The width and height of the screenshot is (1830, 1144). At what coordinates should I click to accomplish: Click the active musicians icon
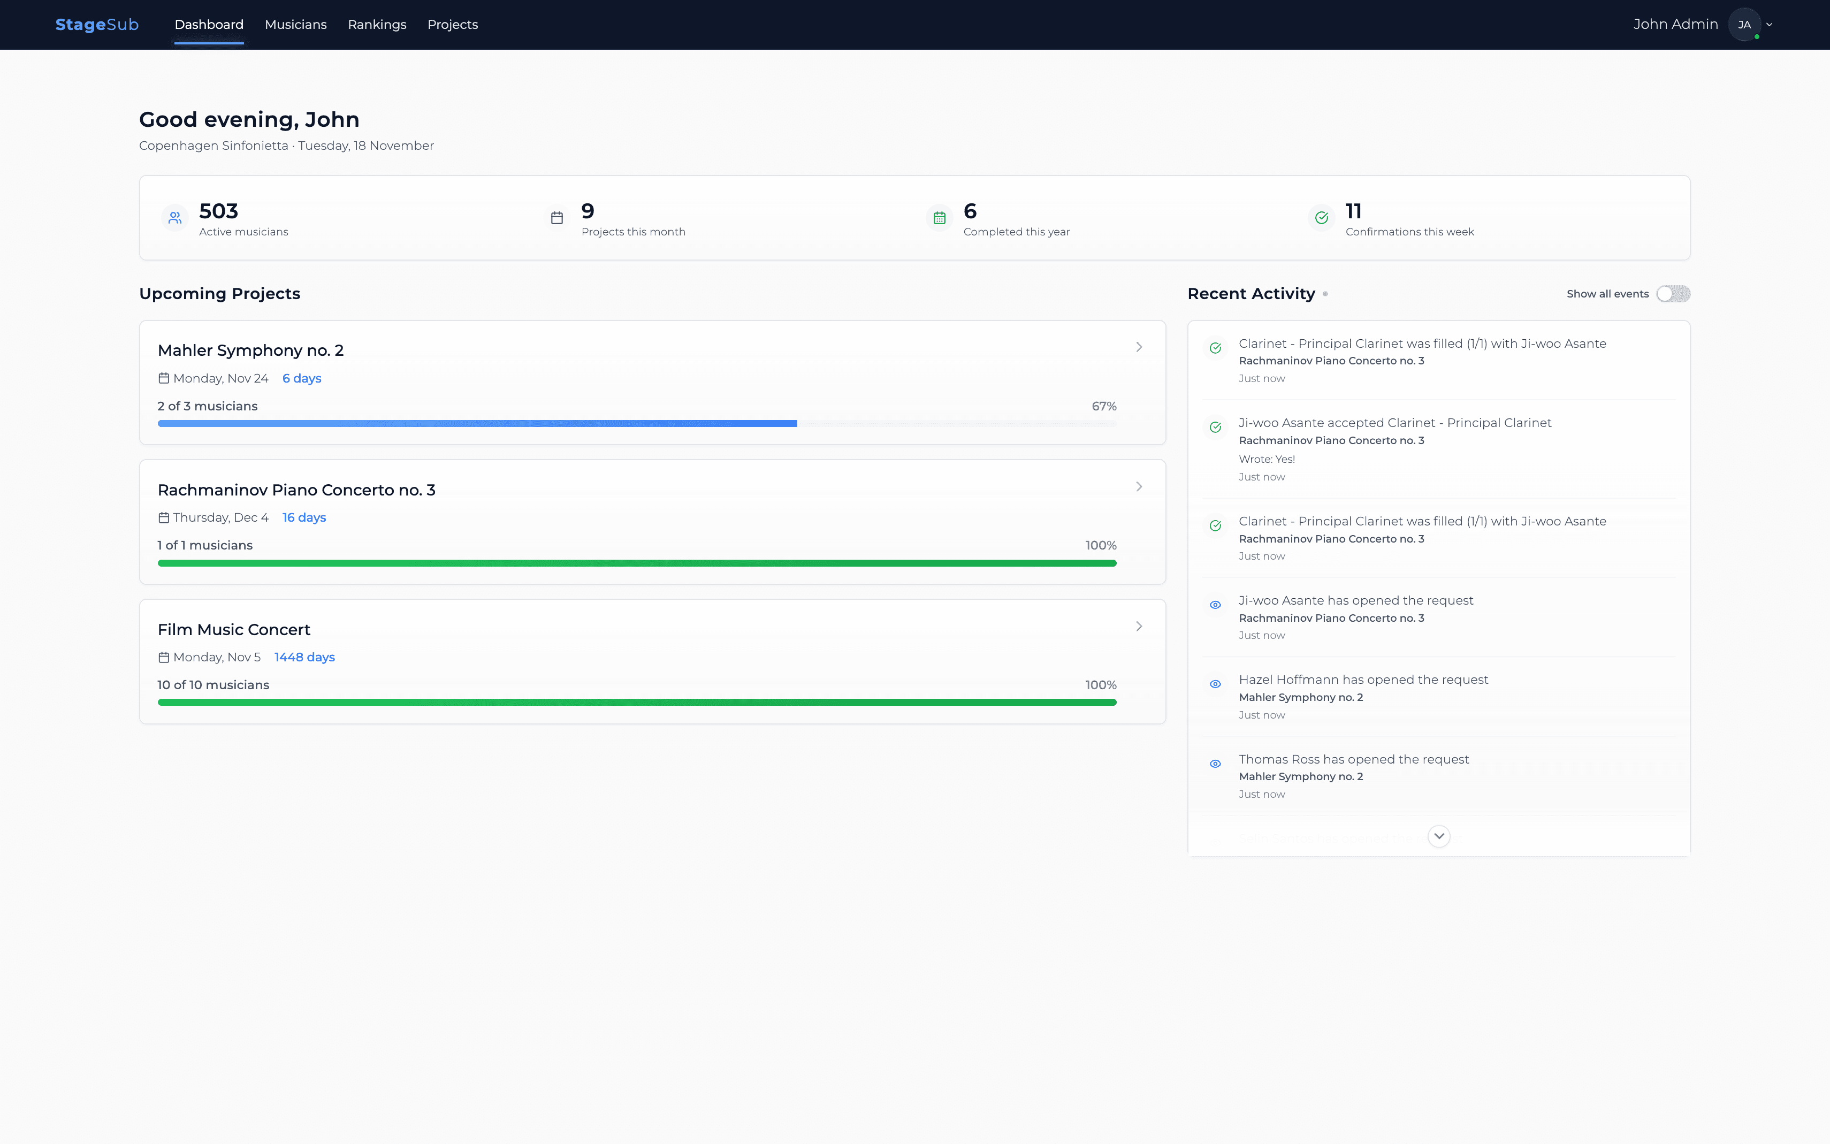175,218
